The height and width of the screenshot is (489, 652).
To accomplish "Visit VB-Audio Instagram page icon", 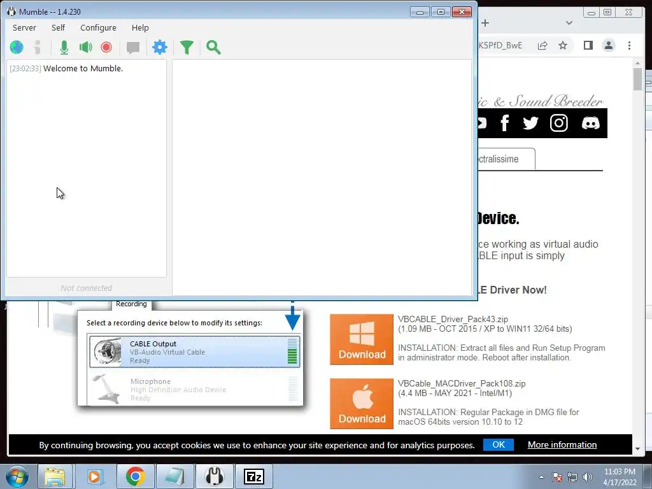I will [558, 123].
